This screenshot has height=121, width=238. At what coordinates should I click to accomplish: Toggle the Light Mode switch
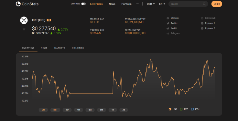[x=83, y=4]
